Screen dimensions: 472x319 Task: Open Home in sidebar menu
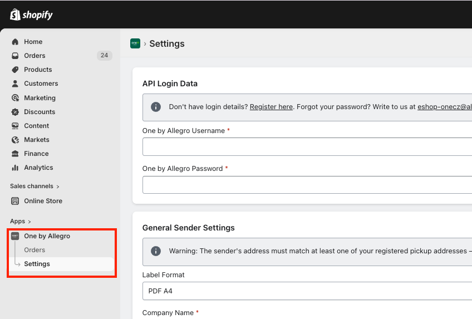pyautogui.click(x=33, y=42)
